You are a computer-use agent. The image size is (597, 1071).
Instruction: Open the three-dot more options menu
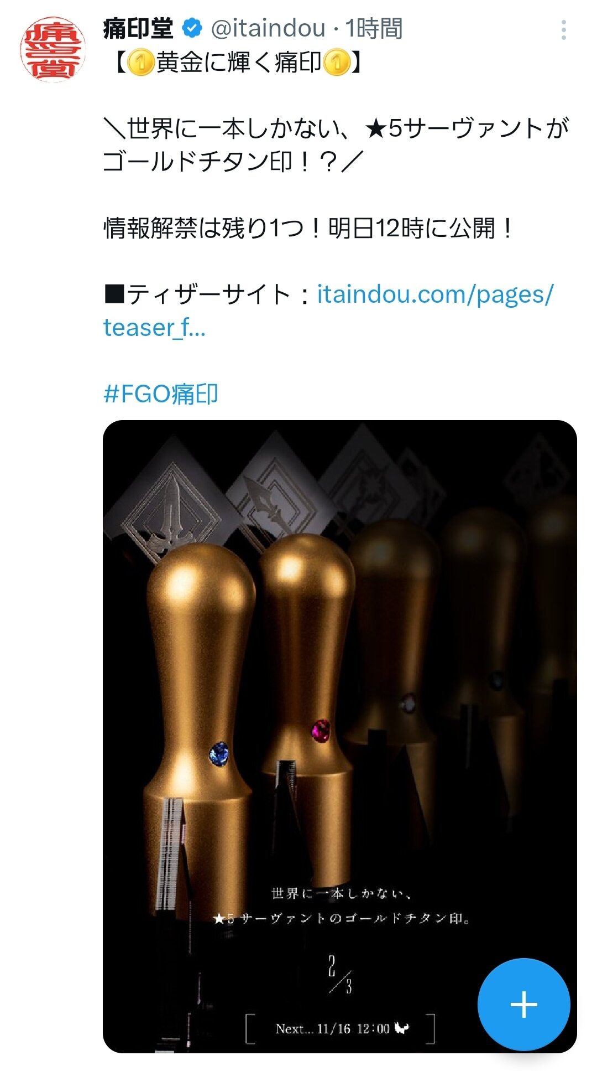coord(563,30)
